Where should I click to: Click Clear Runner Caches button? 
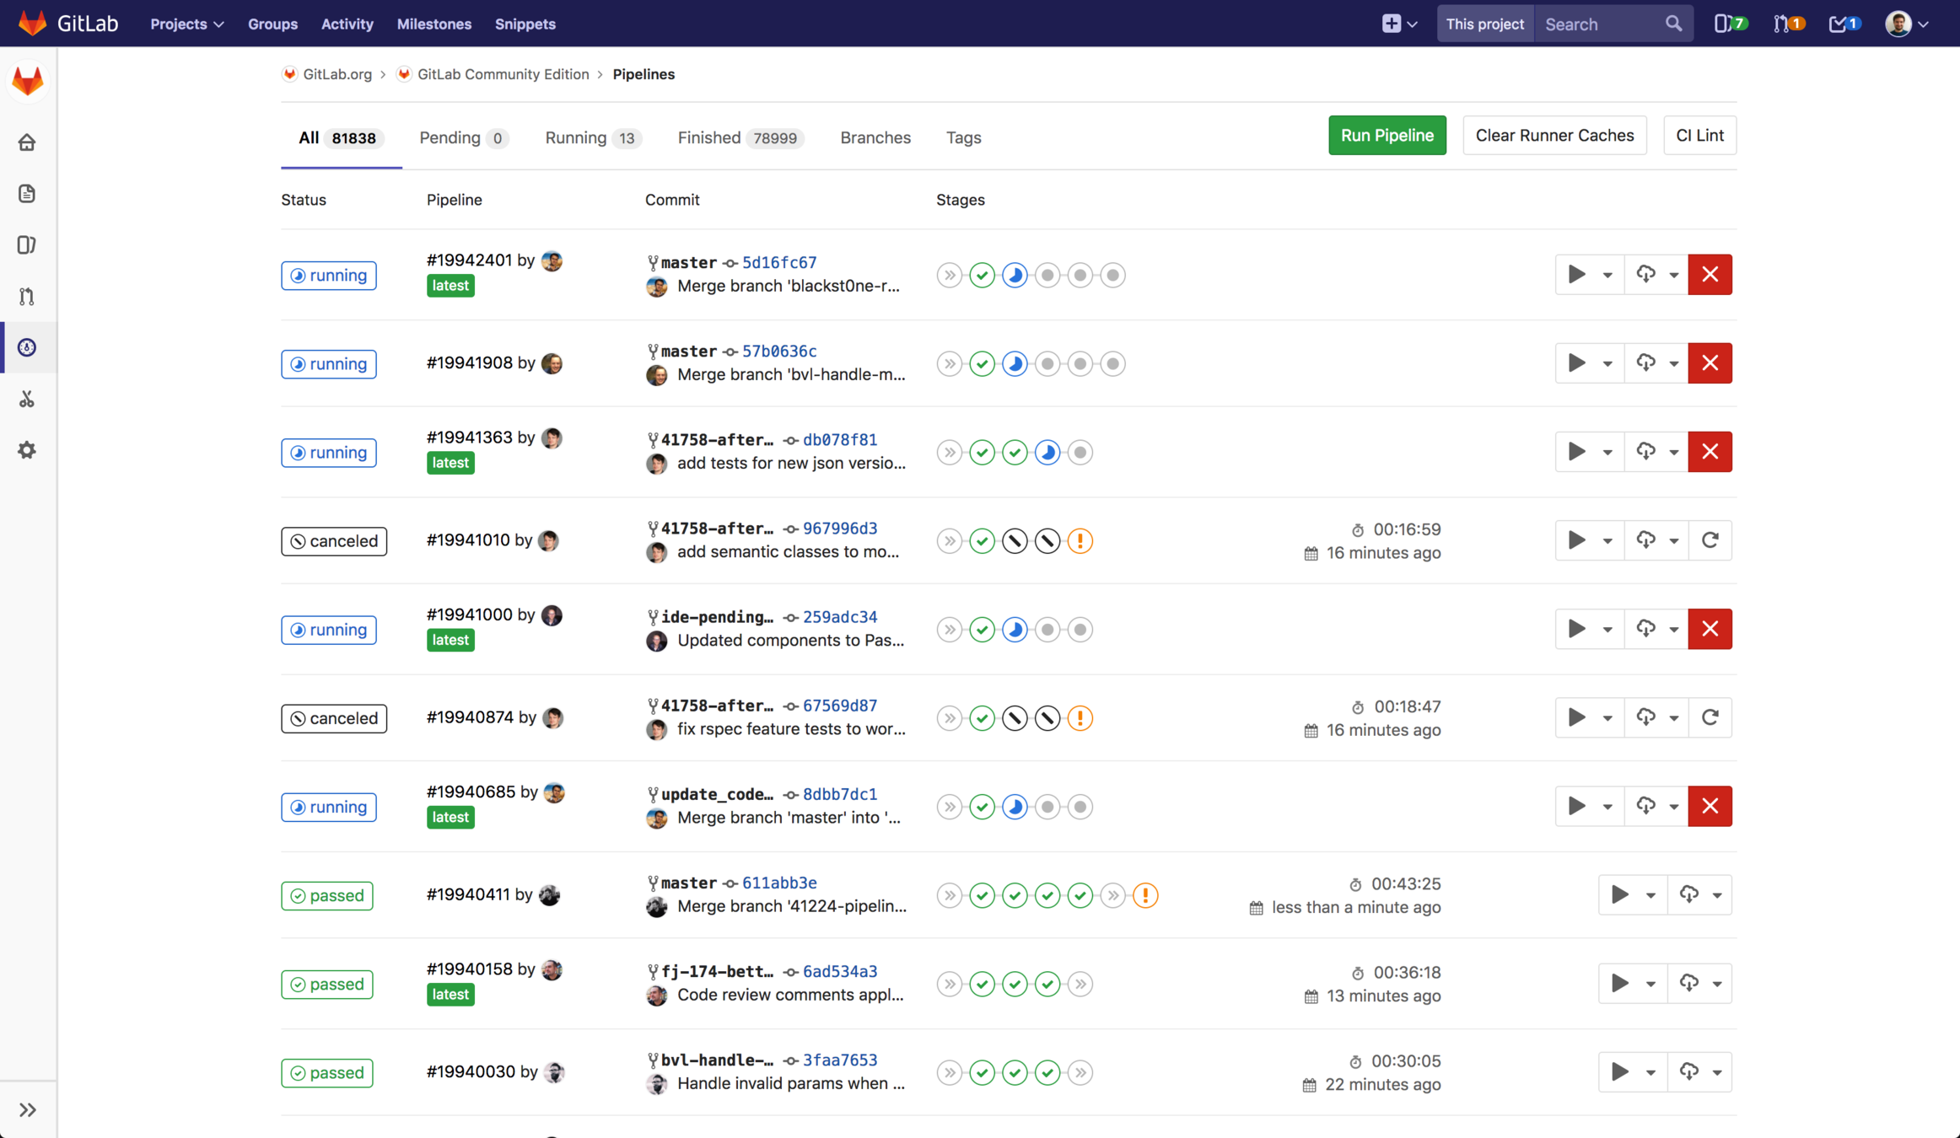(1554, 135)
